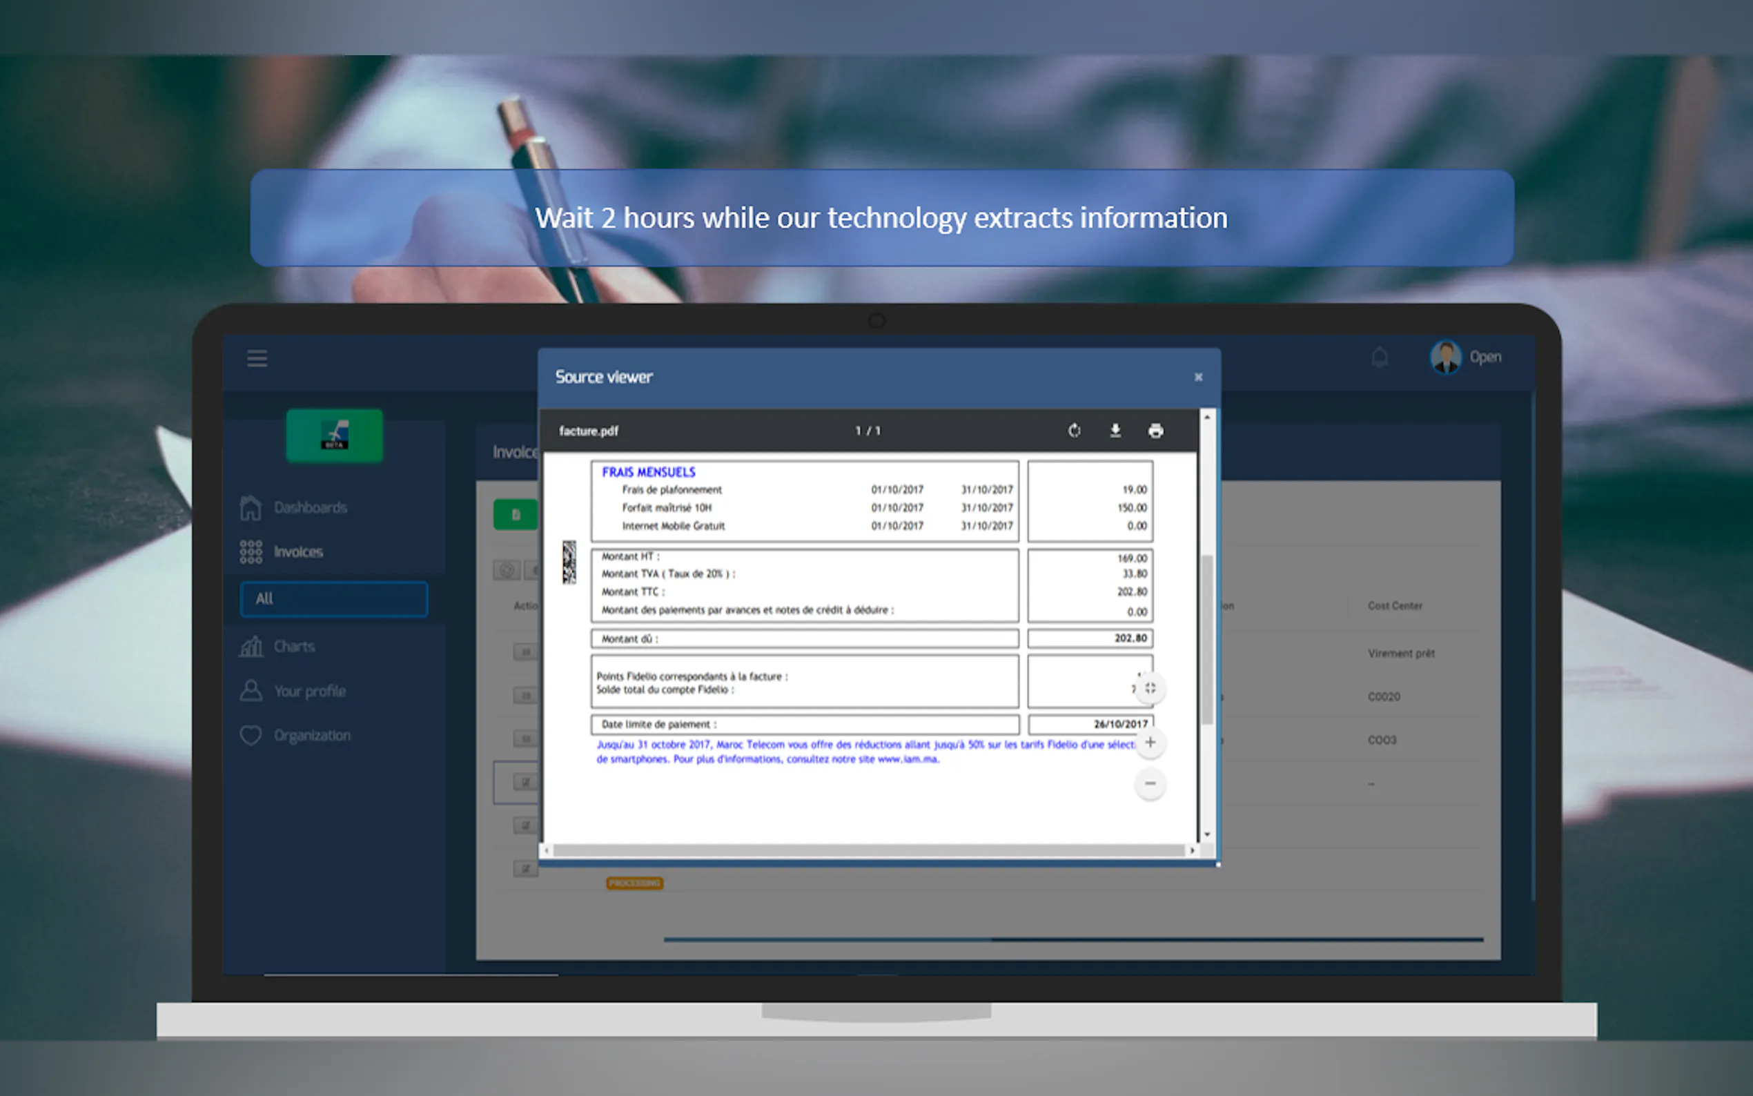Click the 'Date limite de paiement :' label
Screen dimensions: 1753x1096
tap(658, 724)
